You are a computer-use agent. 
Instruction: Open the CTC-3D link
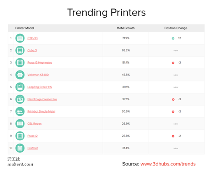33,38
